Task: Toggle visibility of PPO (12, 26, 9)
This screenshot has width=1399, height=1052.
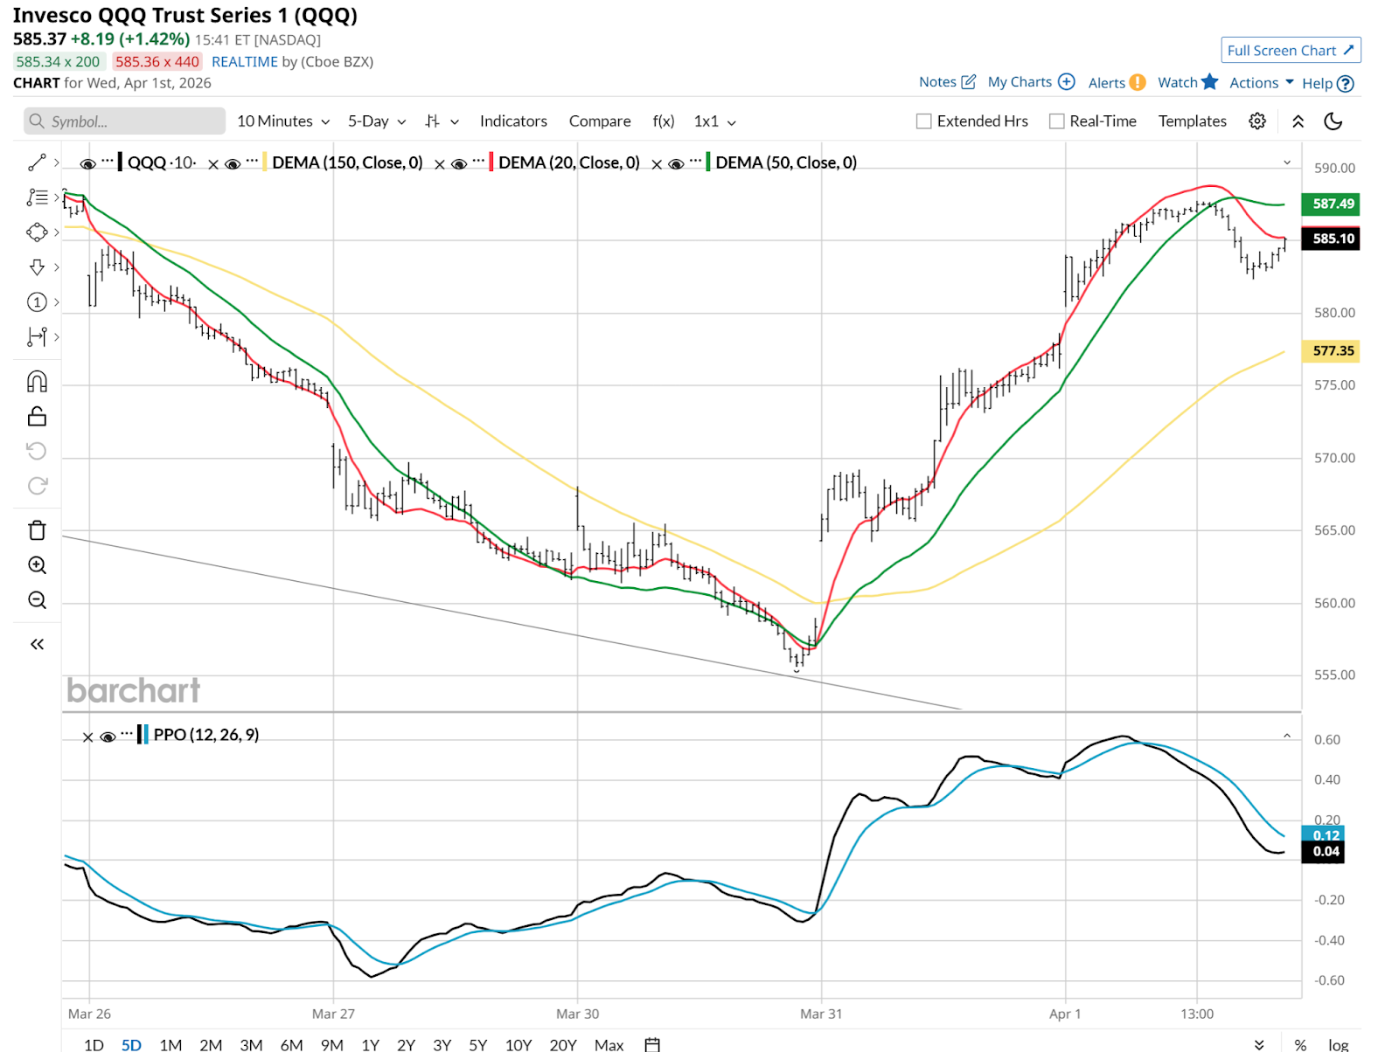Action: [x=108, y=737]
